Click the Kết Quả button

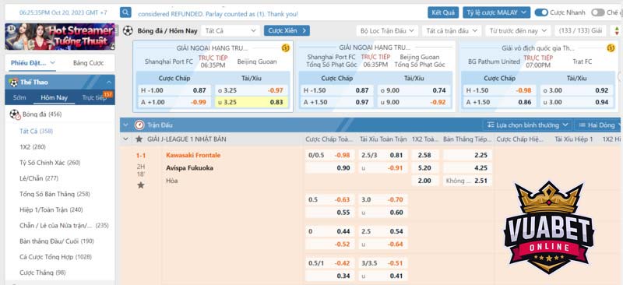click(443, 12)
